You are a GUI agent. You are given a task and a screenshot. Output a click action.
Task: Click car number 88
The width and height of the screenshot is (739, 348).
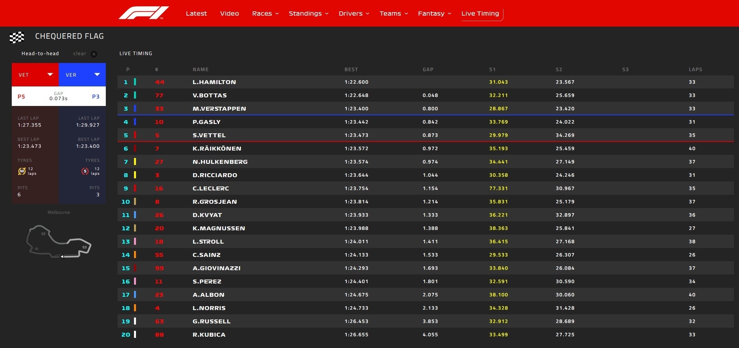[159, 335]
